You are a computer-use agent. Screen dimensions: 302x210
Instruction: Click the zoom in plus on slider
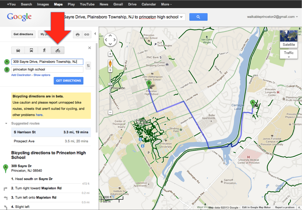(110, 70)
